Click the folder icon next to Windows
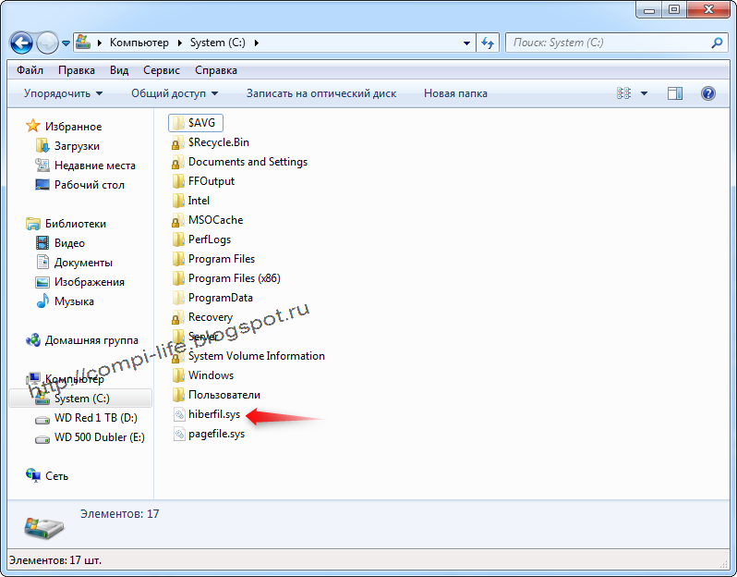 point(178,375)
